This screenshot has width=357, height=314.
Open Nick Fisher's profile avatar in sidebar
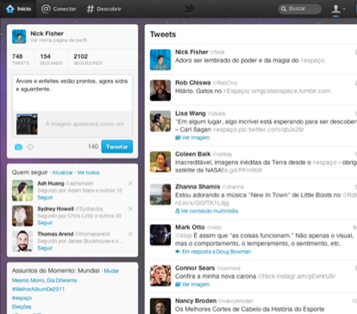point(19,36)
